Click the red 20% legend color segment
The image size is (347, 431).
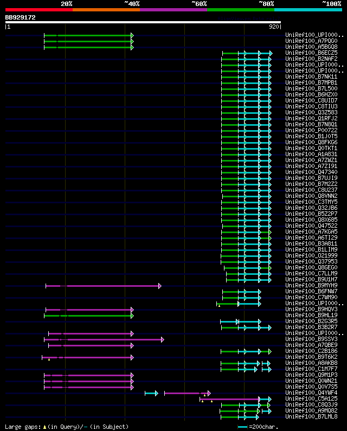click(x=39, y=10)
